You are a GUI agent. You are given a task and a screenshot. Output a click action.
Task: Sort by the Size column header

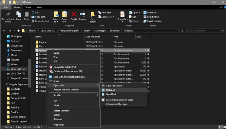[x=139, y=37]
